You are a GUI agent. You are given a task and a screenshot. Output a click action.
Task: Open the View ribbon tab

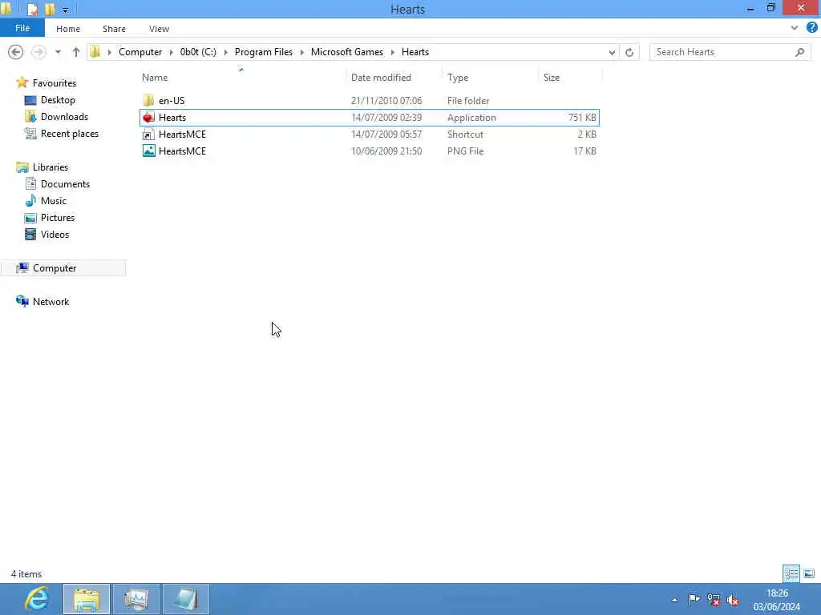(x=159, y=29)
